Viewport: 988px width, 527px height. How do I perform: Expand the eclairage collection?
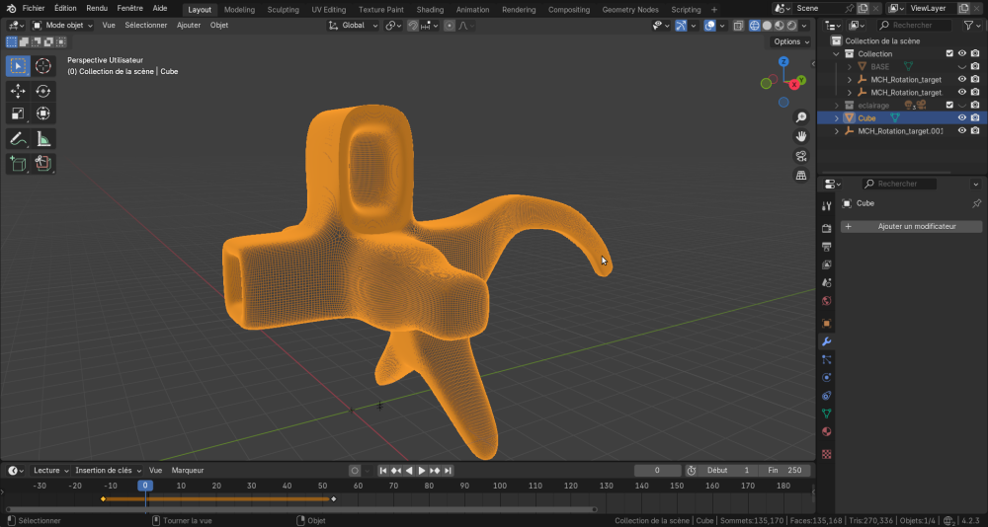click(x=837, y=106)
